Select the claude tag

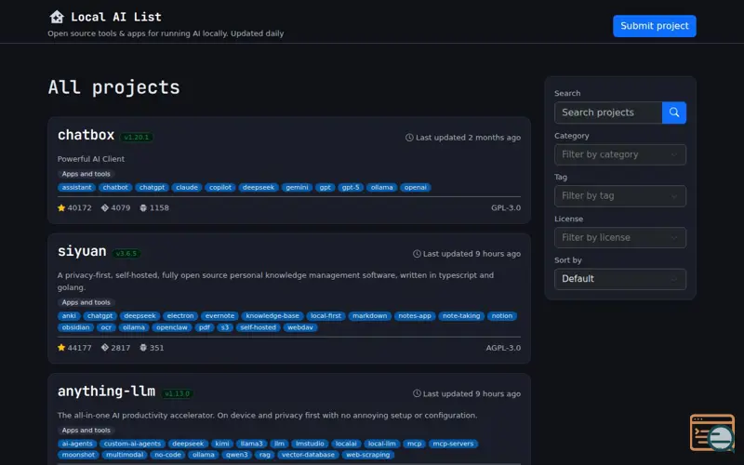187,188
